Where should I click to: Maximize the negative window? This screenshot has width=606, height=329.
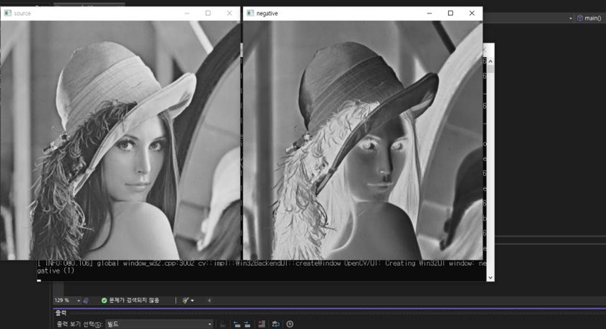point(451,13)
